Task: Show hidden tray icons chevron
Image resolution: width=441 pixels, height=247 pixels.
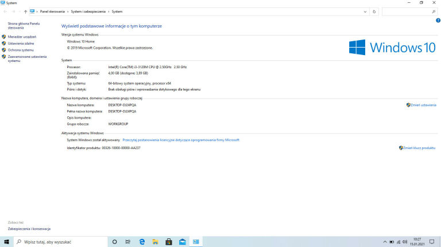Action: [385, 242]
